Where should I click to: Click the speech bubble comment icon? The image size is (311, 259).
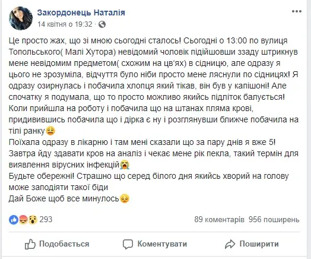point(128,244)
